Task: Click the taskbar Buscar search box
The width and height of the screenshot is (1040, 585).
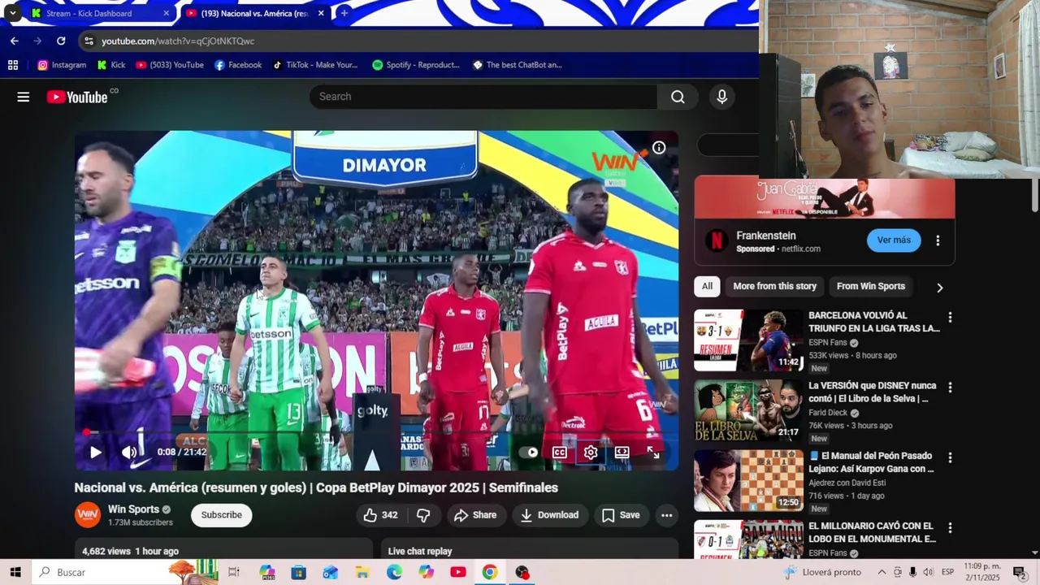Action: pos(126,572)
